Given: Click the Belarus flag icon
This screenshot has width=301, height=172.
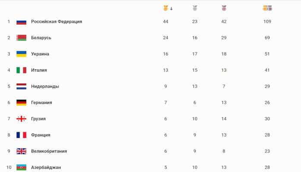Looking at the screenshot, I should [x=21, y=38].
